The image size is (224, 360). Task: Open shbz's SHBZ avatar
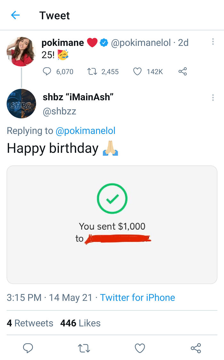point(21,103)
